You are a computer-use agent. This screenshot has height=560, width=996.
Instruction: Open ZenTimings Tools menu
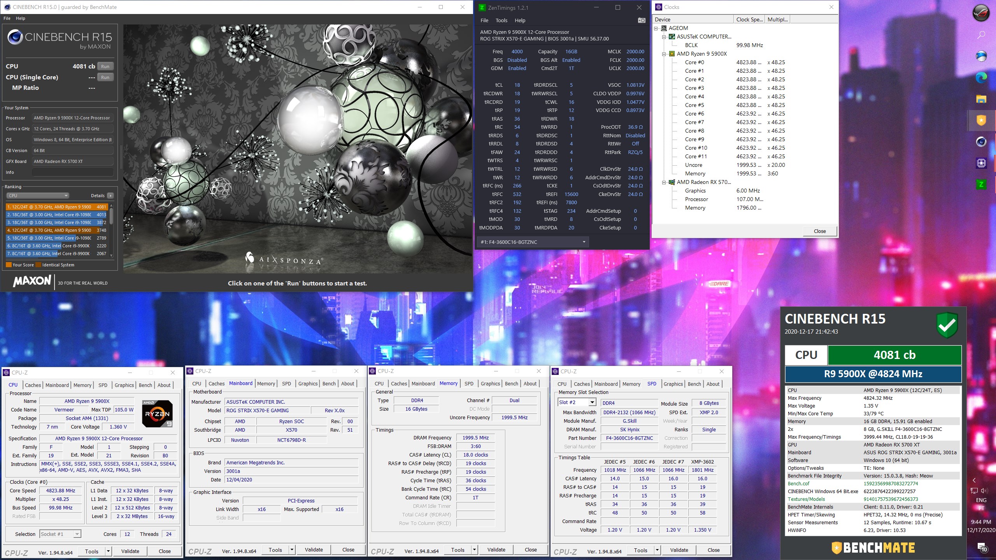[x=502, y=20]
